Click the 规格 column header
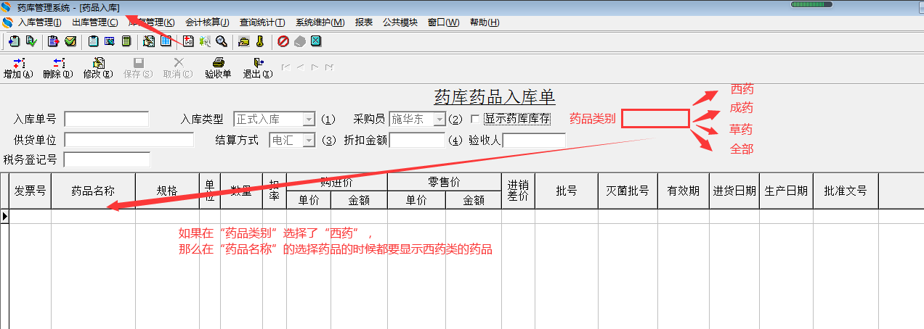 [167, 191]
